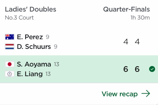Click the Quarter-Finals round label
Screen dimensions: 158x105
click(126, 9)
